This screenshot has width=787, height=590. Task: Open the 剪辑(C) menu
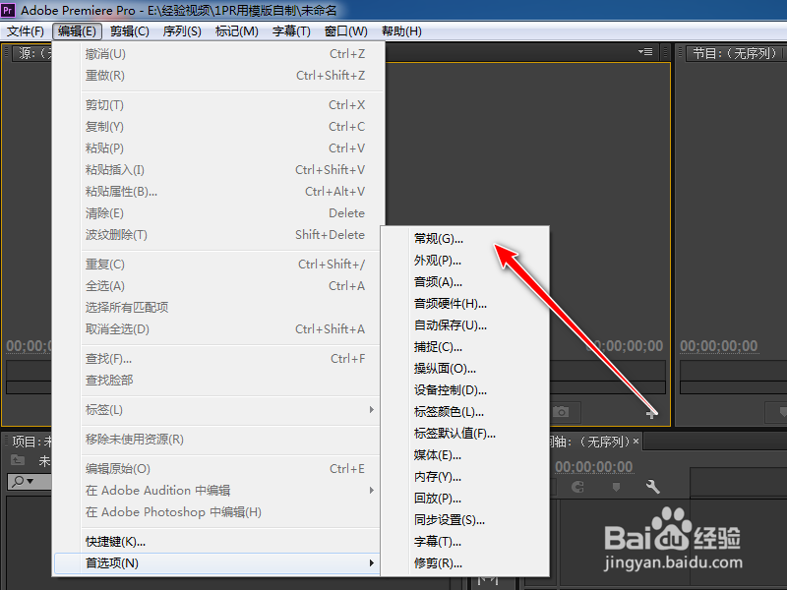click(x=130, y=31)
